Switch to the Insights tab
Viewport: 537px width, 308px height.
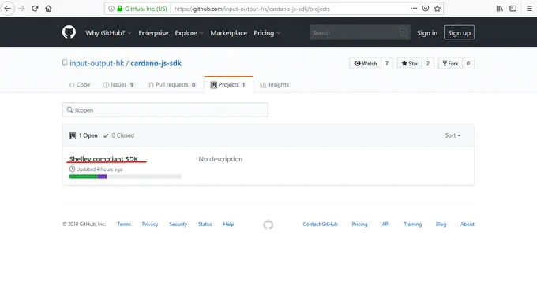click(274, 85)
